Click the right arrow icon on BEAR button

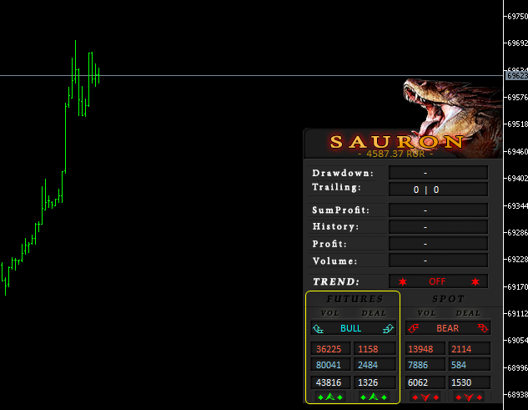[x=482, y=328]
